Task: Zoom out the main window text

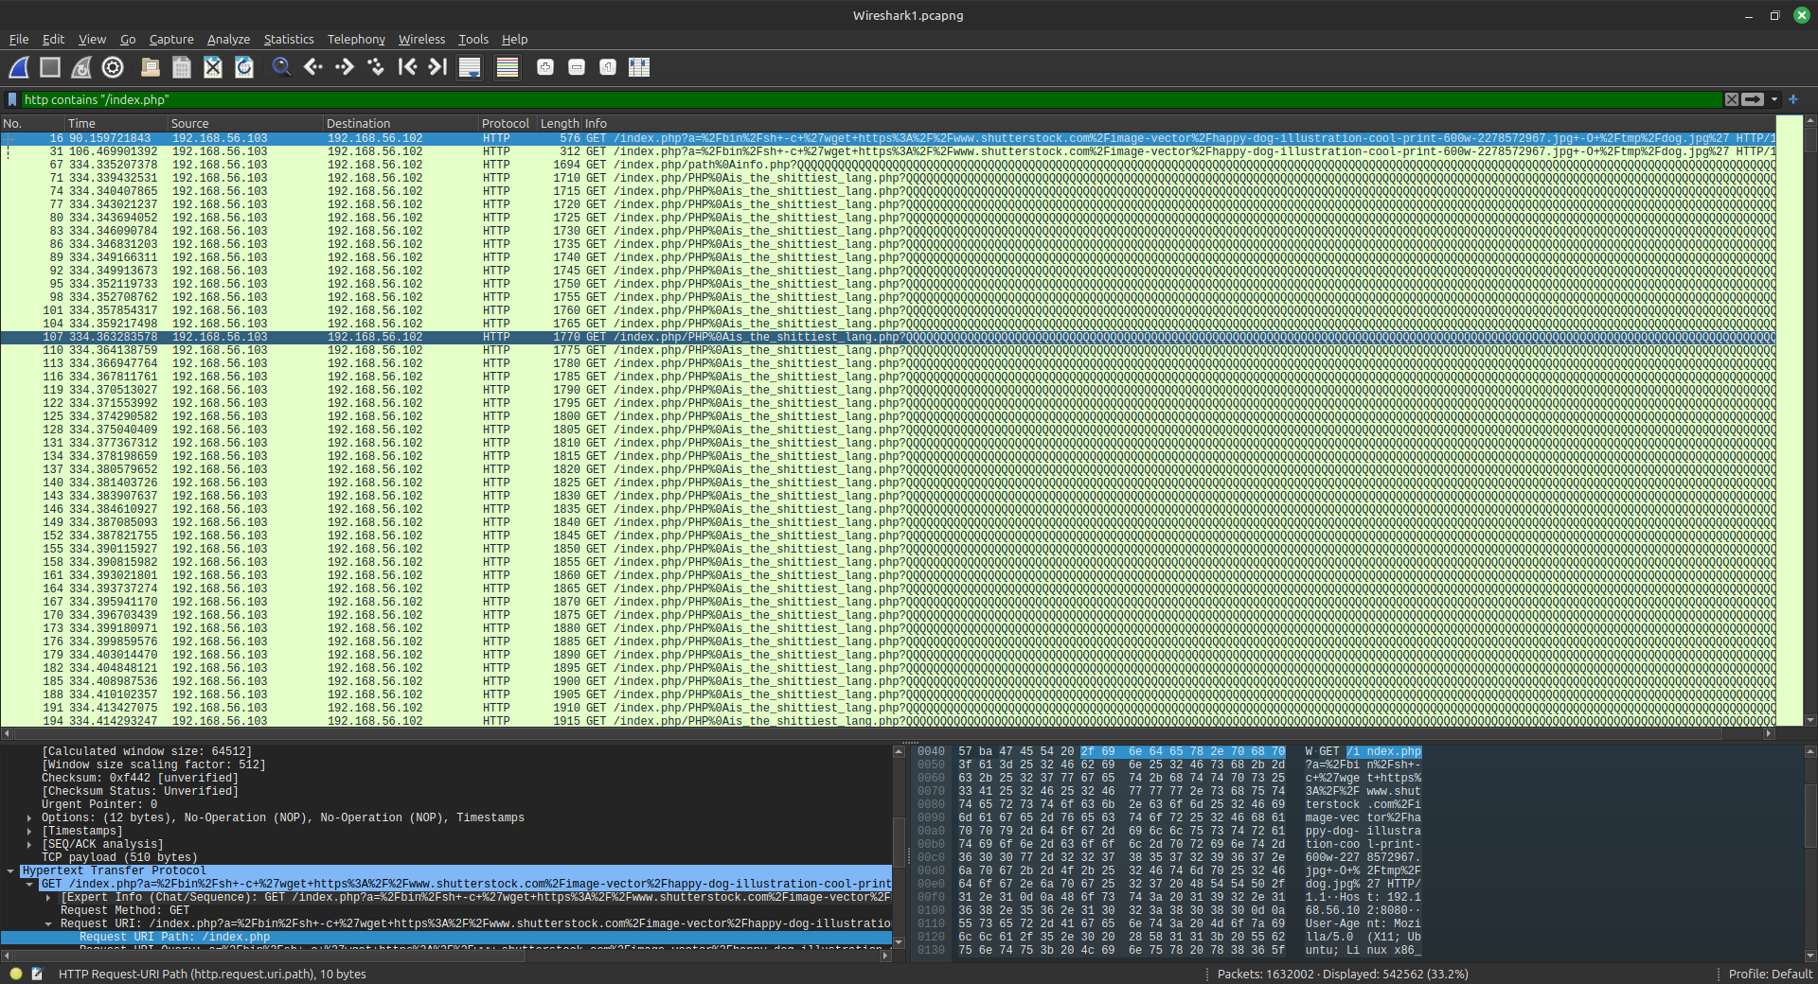Action: pyautogui.click(x=577, y=67)
